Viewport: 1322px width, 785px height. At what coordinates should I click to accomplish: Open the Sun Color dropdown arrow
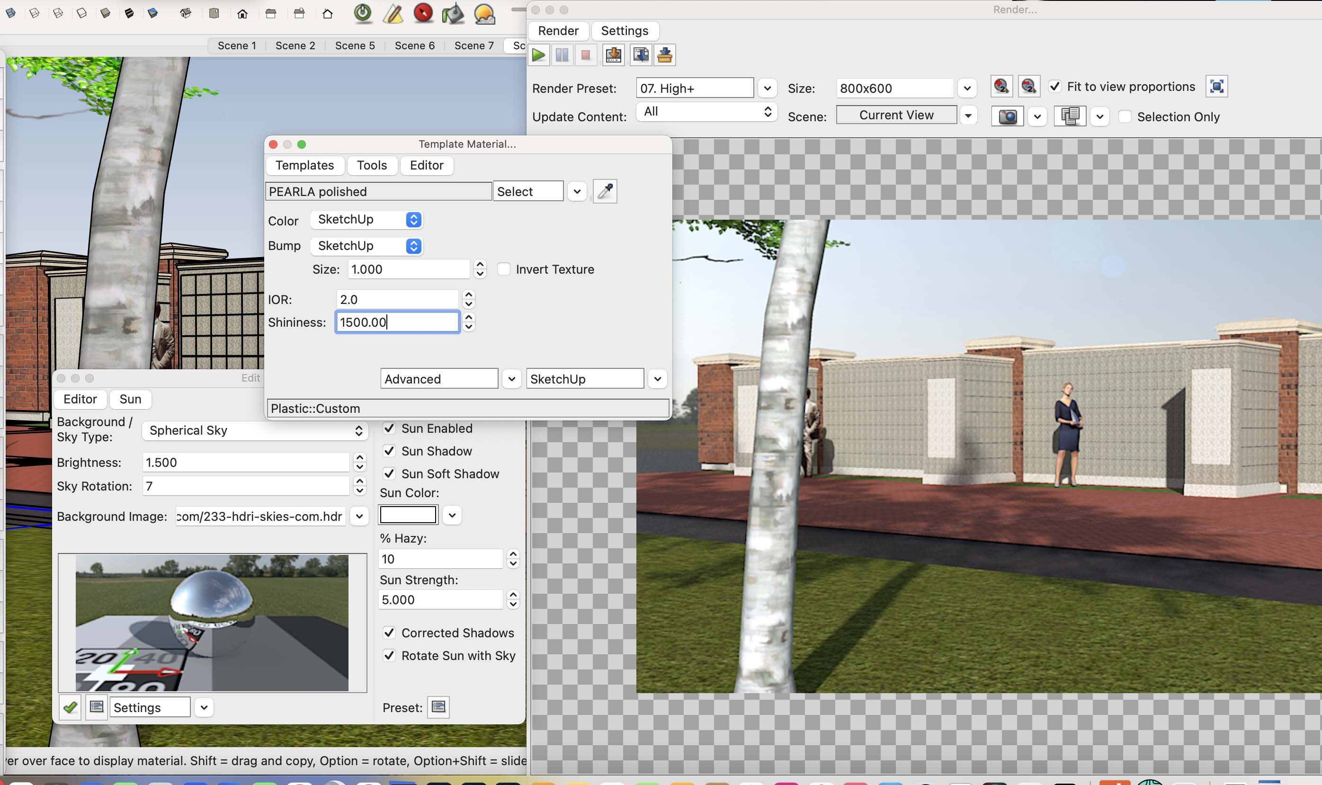point(452,515)
